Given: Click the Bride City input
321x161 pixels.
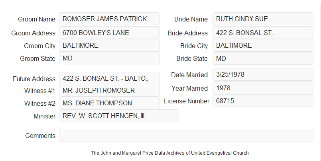Looking at the screenshot, I should point(263,45).
